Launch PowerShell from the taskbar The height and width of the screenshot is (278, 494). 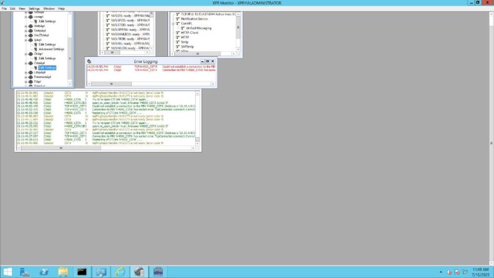pyautogui.click(x=44, y=271)
